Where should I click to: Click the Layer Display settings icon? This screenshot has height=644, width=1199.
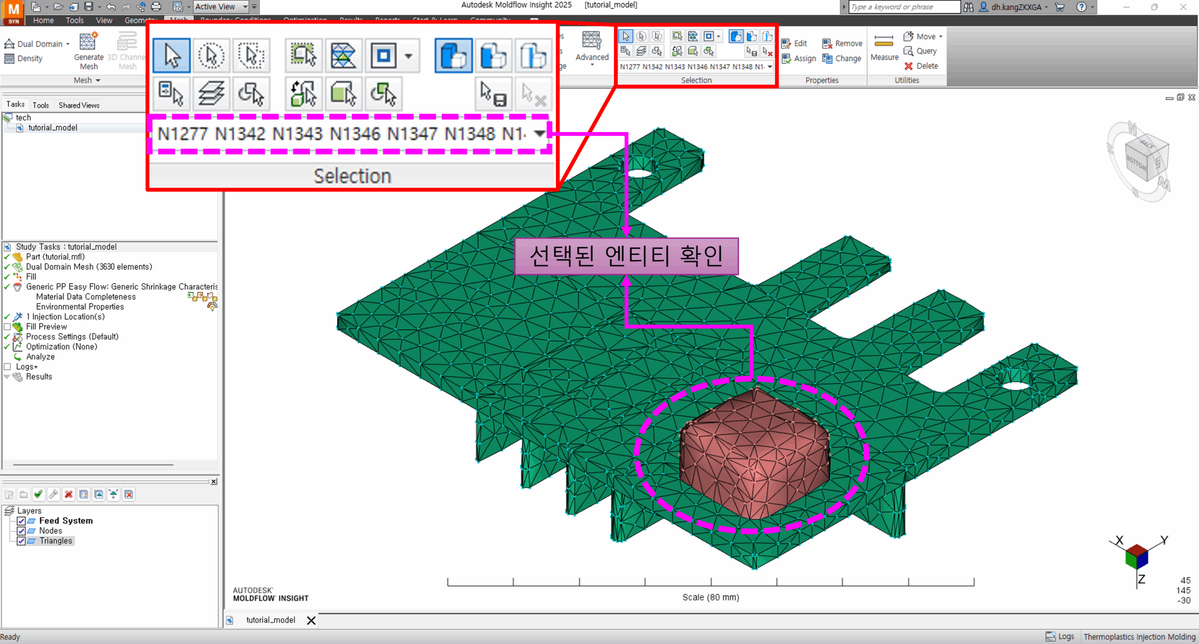(x=84, y=494)
